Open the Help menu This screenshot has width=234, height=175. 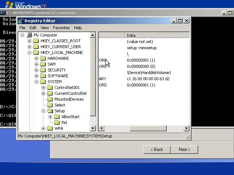tap(78, 28)
